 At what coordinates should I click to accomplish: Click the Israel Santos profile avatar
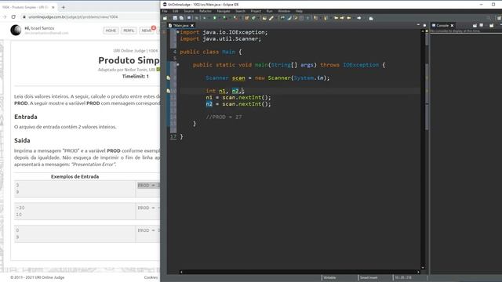click(16, 30)
